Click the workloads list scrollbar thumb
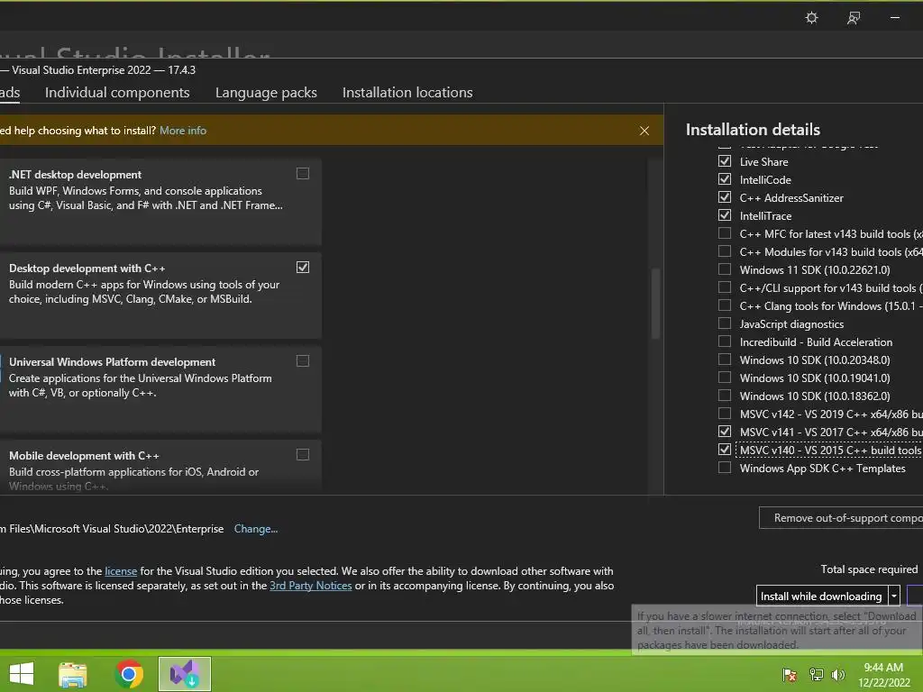Viewport: 923px width, 692px height. tap(655, 304)
